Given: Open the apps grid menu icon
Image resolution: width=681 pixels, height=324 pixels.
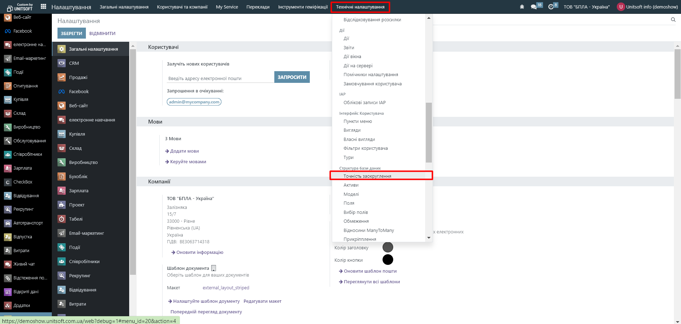Looking at the screenshot, I should point(44,6).
